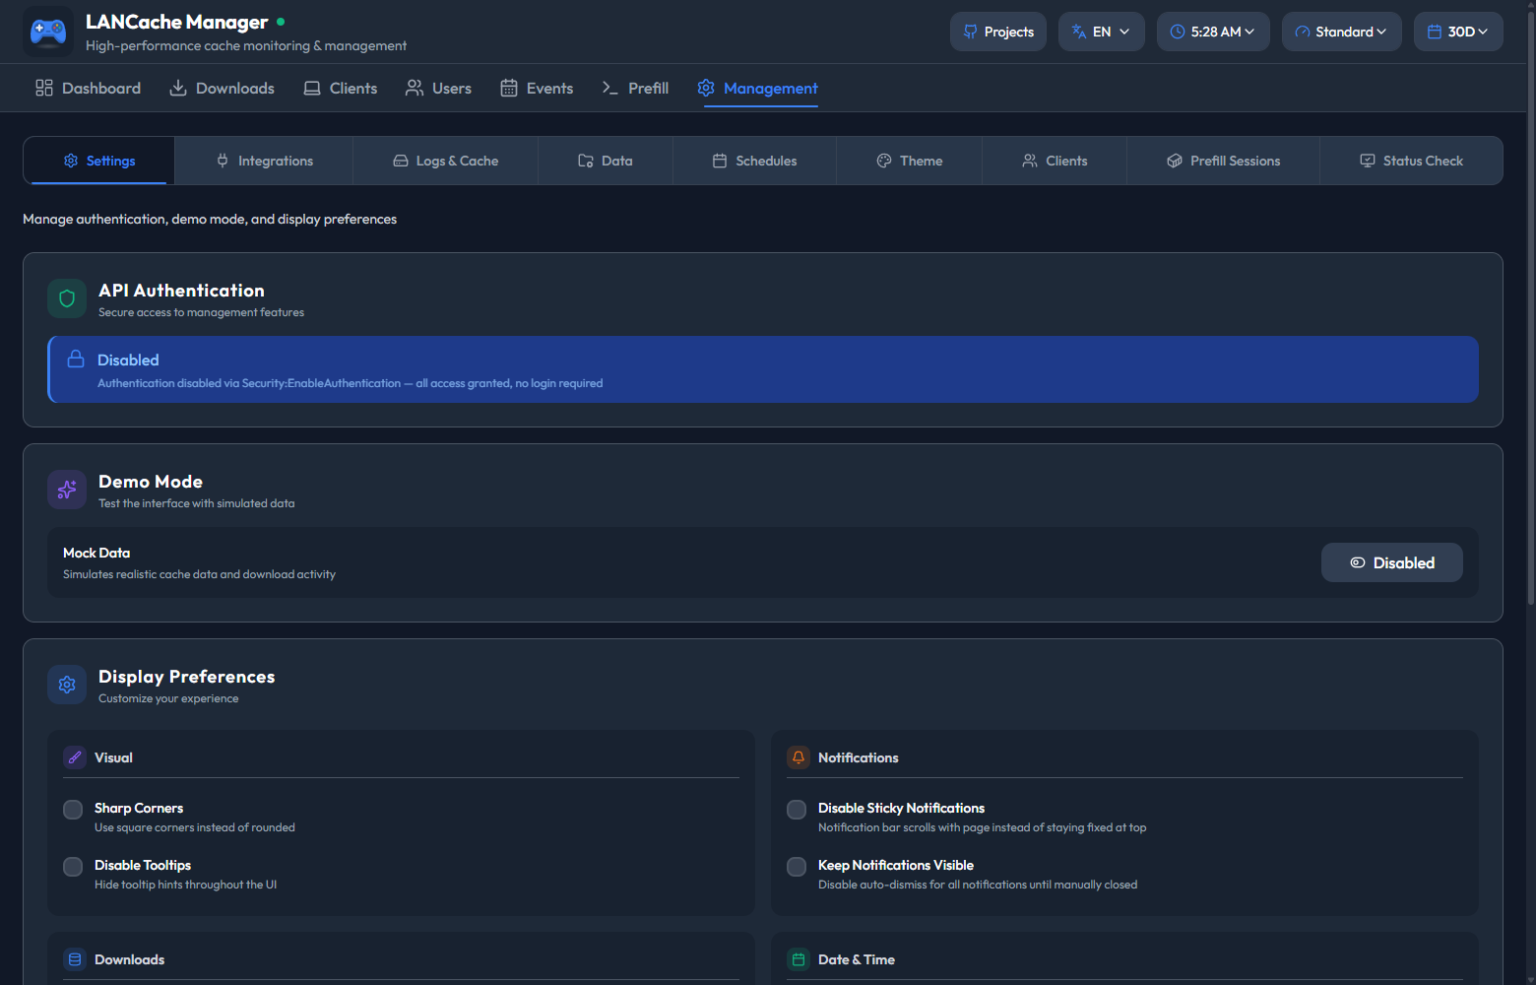Expand the Standard mode dropdown
1536x985 pixels.
(1341, 32)
